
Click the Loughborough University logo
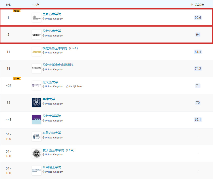(36, 86)
